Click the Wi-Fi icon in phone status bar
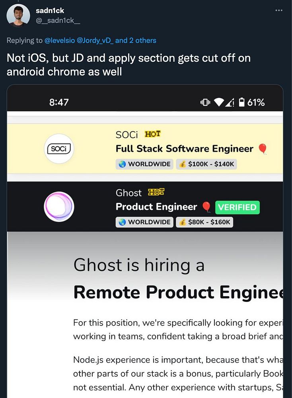Viewport: 292px width, 398px height. click(219, 102)
